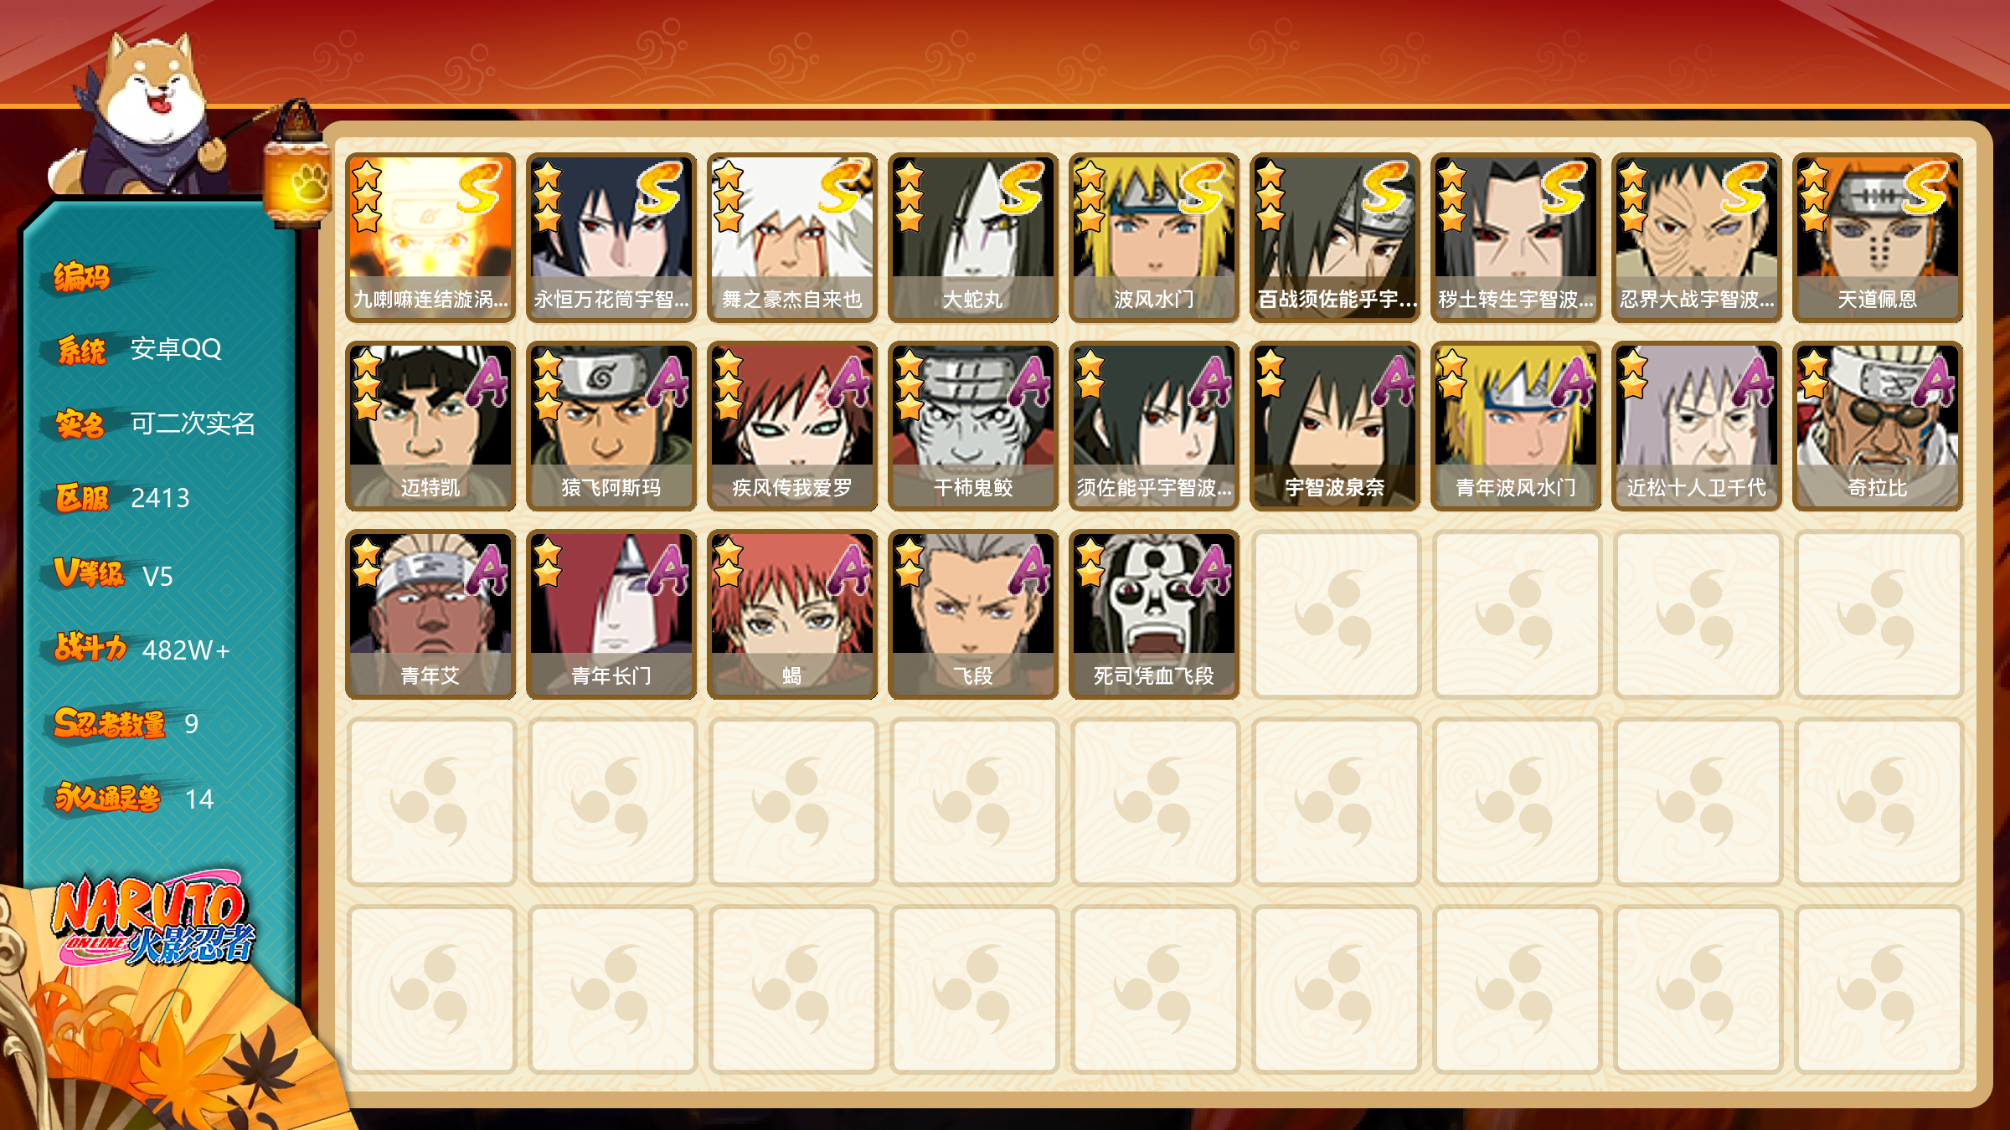The height and width of the screenshot is (1130, 2010).
Task: Click the 猿飞阿斯玛 ninja portrait
Action: click(611, 426)
